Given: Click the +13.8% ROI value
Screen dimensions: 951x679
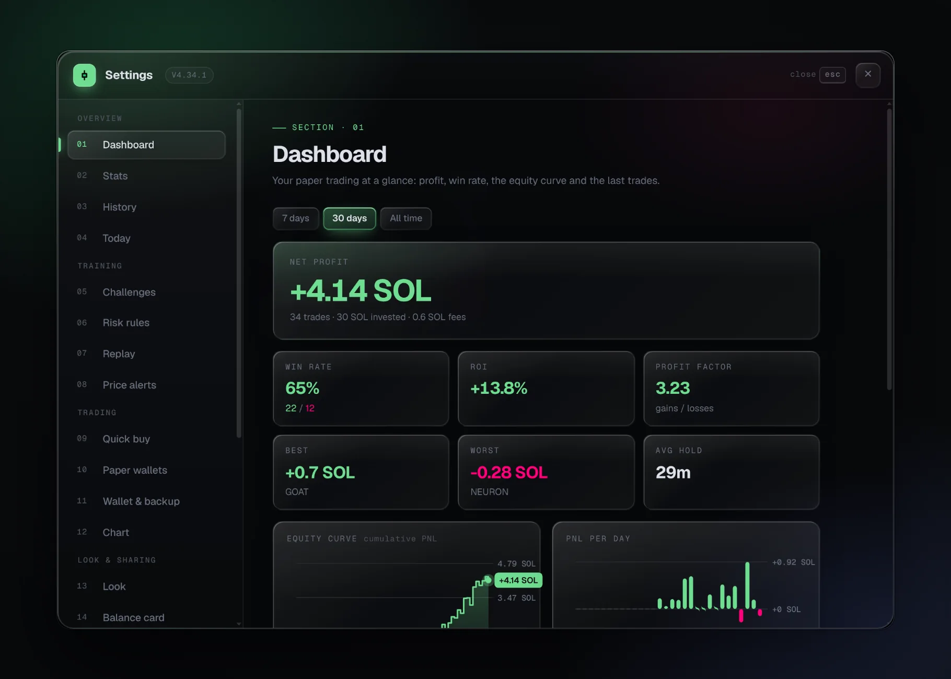Looking at the screenshot, I should (x=498, y=388).
